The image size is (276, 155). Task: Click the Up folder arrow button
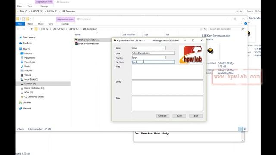click(x=31, y=29)
